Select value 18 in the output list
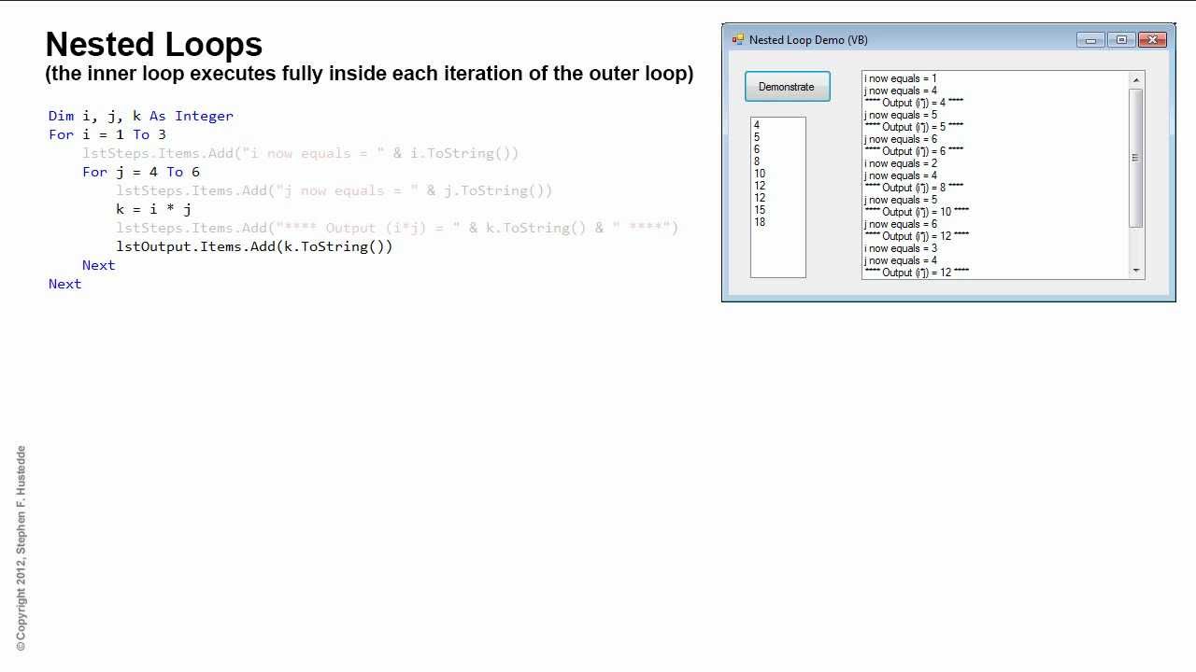 tap(778, 222)
